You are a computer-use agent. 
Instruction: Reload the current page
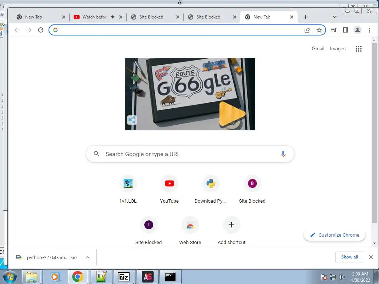[x=41, y=30]
